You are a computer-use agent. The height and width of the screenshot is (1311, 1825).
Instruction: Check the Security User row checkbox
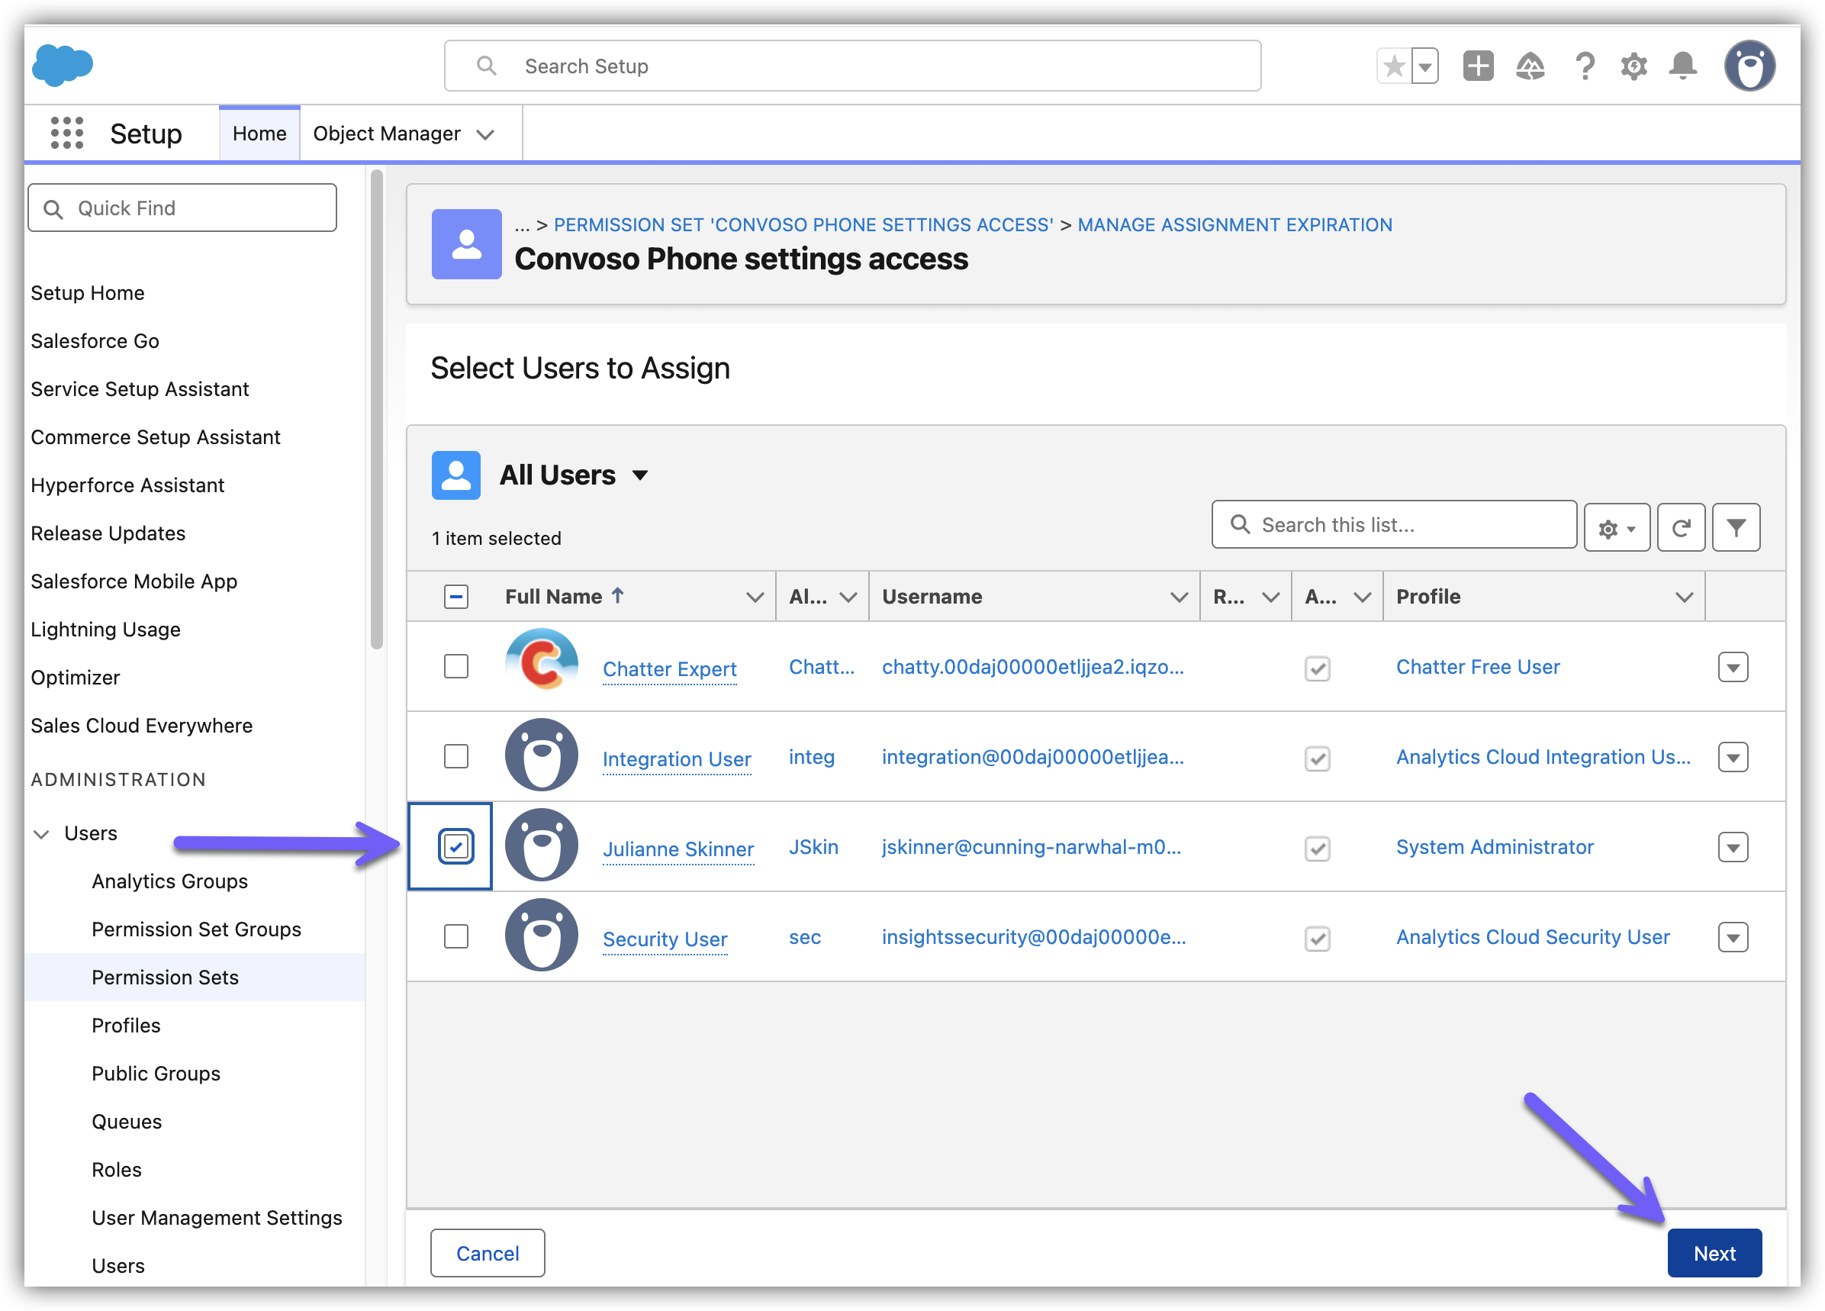tap(456, 937)
